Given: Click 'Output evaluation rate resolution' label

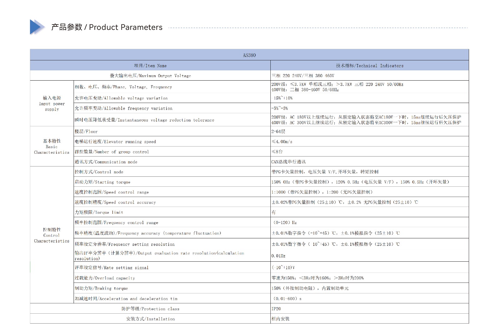Looking at the screenshot, I should point(159,256).
